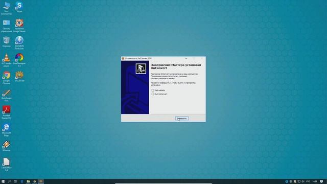Open the RawTherapee desktop shortcut
Viewport: 327px width, 184px height.
pos(19,60)
